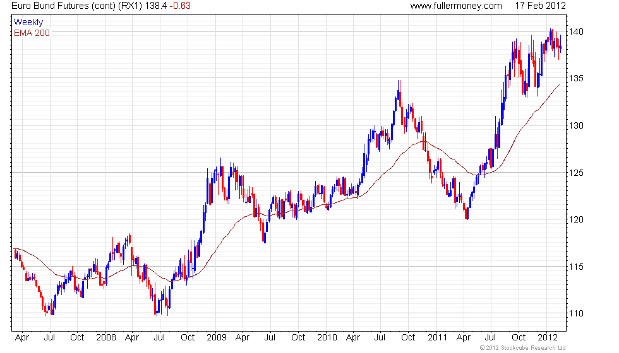
Task: Select the 2010 marker on time axis
Action: (x=327, y=337)
